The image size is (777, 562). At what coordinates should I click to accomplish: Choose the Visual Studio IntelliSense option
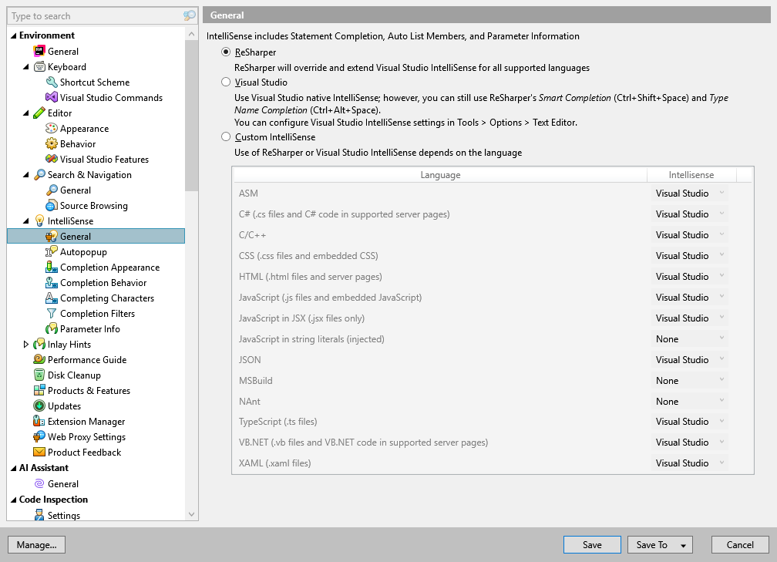pyautogui.click(x=225, y=82)
